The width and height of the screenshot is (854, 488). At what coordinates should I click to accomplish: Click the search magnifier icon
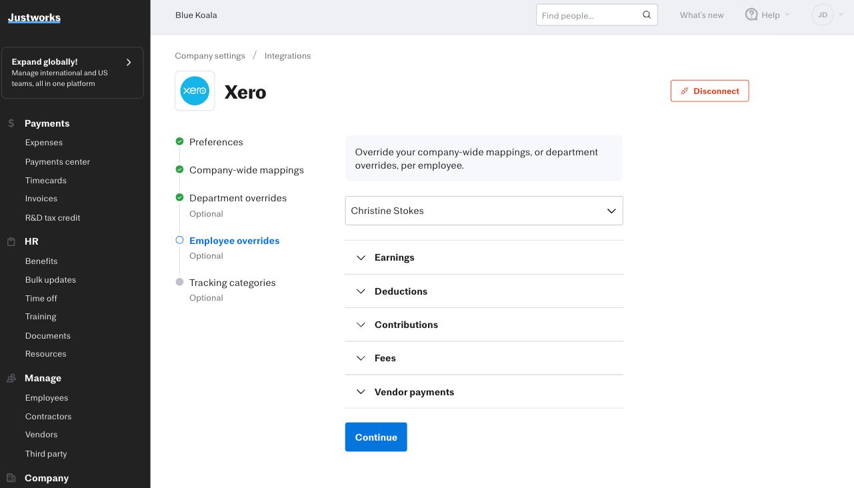[x=646, y=15]
